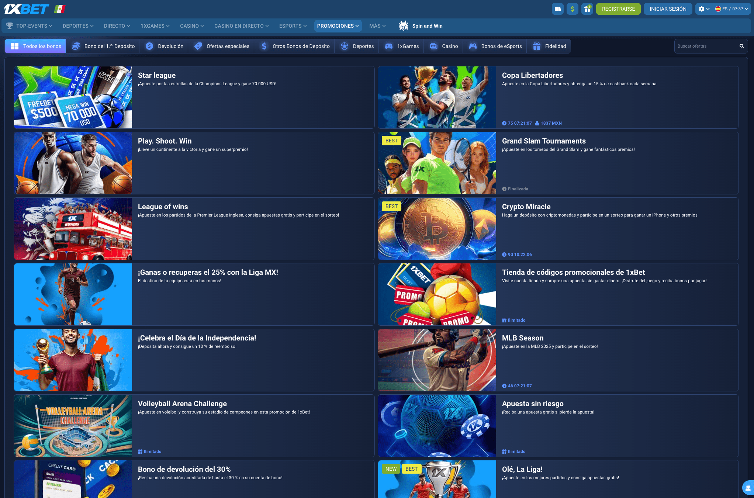This screenshot has height=498, width=754.
Task: Select the Fidelidad tab
Action: pos(549,46)
